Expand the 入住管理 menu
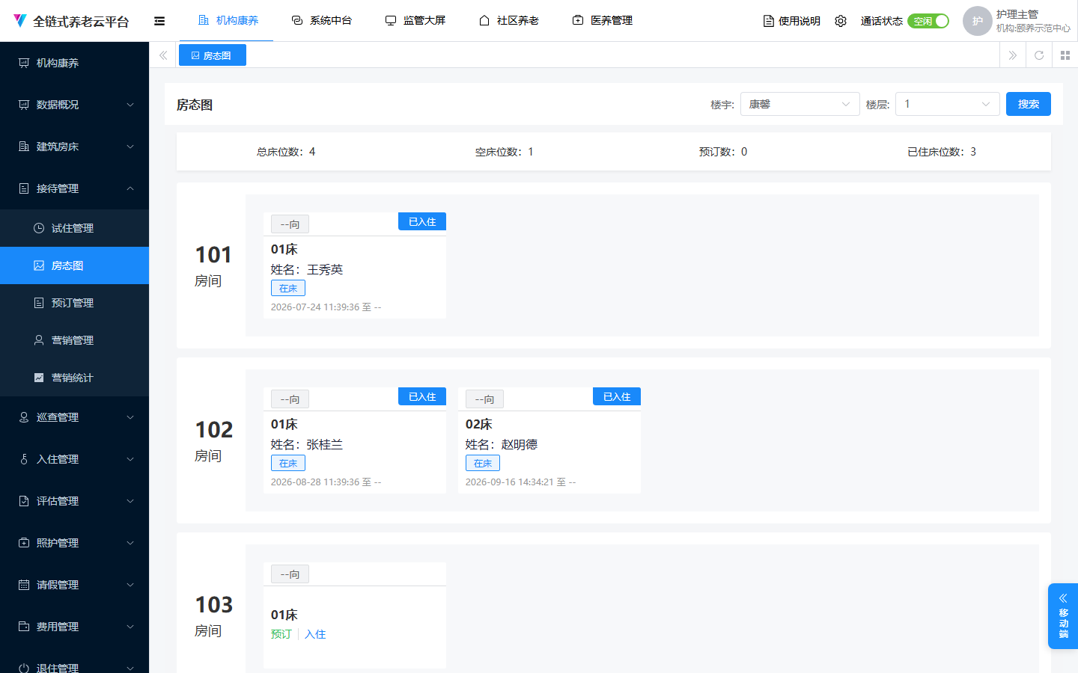The width and height of the screenshot is (1078, 673). coord(75,459)
